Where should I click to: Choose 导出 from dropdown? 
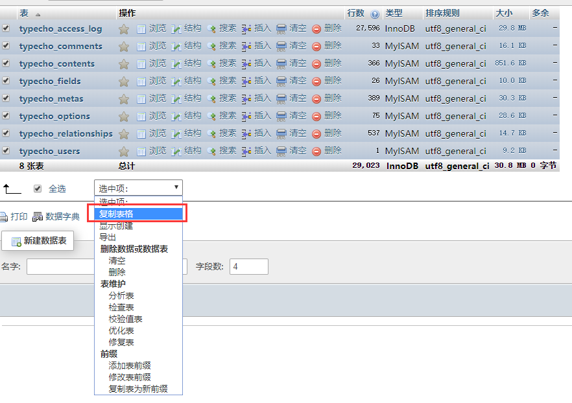tap(138, 237)
